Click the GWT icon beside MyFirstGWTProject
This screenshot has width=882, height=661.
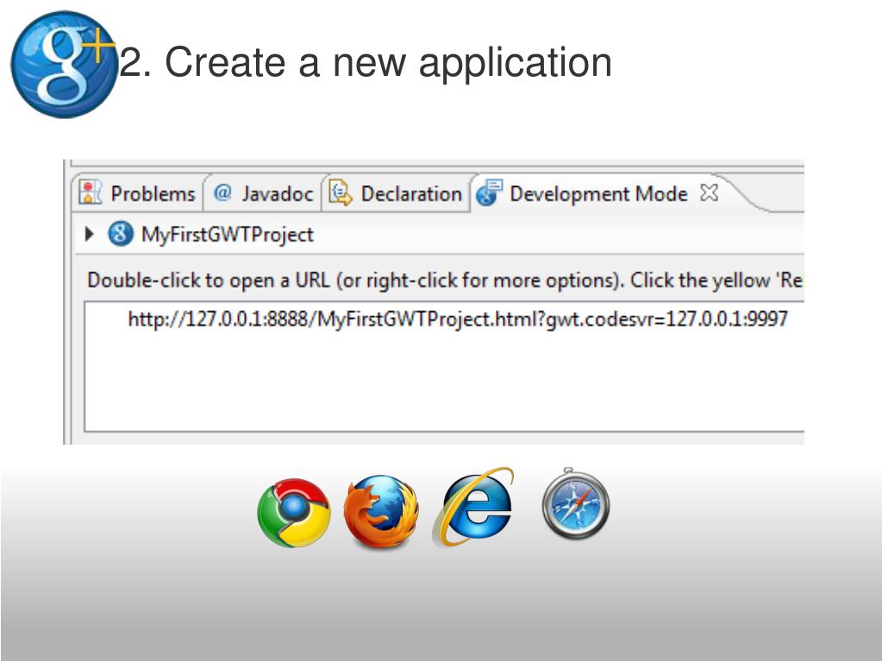click(121, 234)
